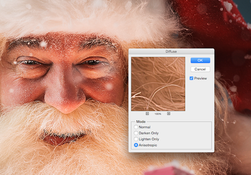Click the Diffuse dialog title bar
Screen dimensions: 251x175
click(x=171, y=52)
